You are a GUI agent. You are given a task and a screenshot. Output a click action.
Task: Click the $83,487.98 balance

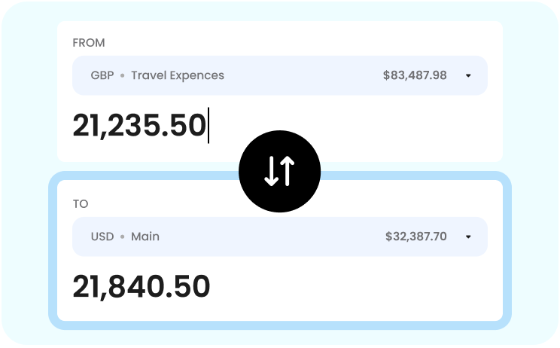pyautogui.click(x=415, y=75)
